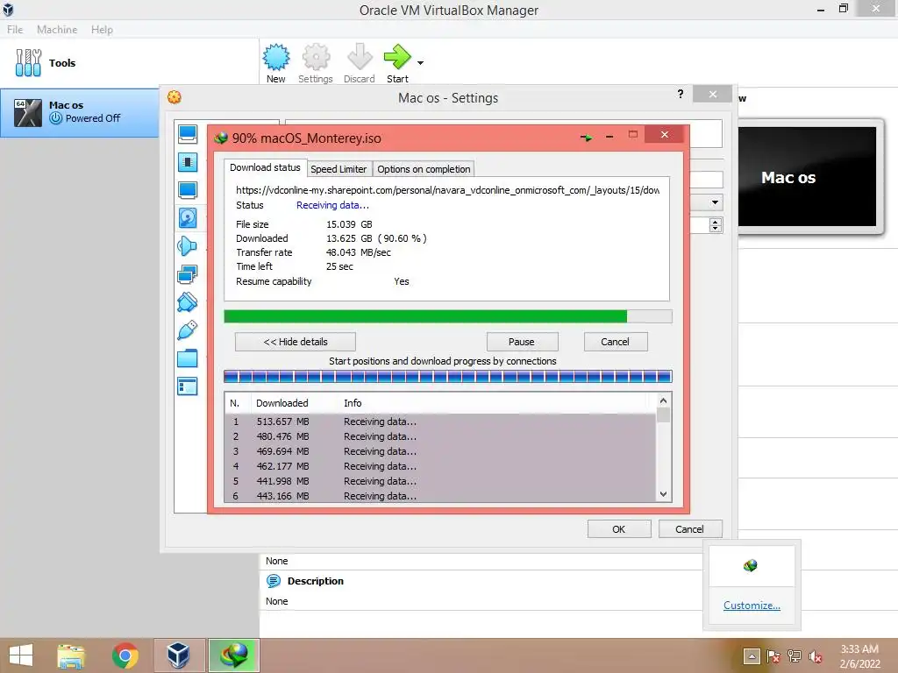Screen dimensions: 898x673
Task: Open Action Center flag tray icon
Action: coord(773,655)
